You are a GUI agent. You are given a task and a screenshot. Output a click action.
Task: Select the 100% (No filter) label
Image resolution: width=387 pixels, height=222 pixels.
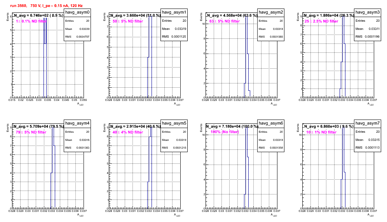pos(225,132)
